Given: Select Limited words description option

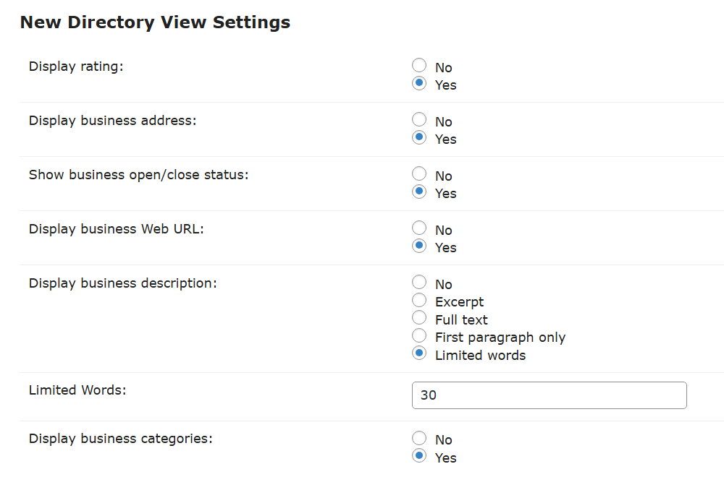Looking at the screenshot, I should click(x=419, y=353).
